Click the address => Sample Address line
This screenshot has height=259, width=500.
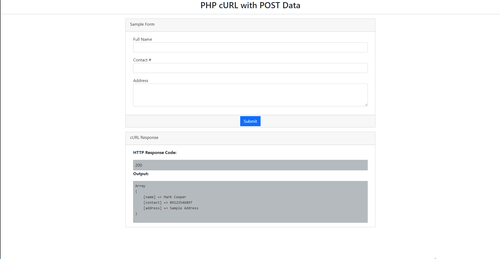tap(171, 208)
